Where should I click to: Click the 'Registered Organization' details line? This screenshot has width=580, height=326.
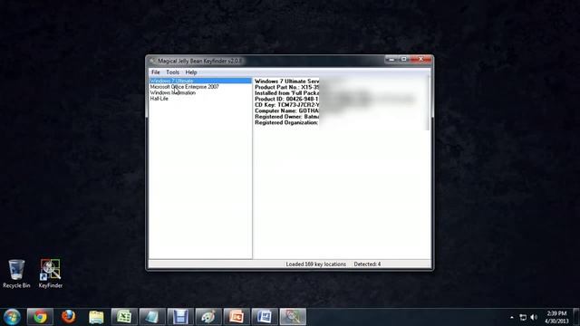click(286, 123)
